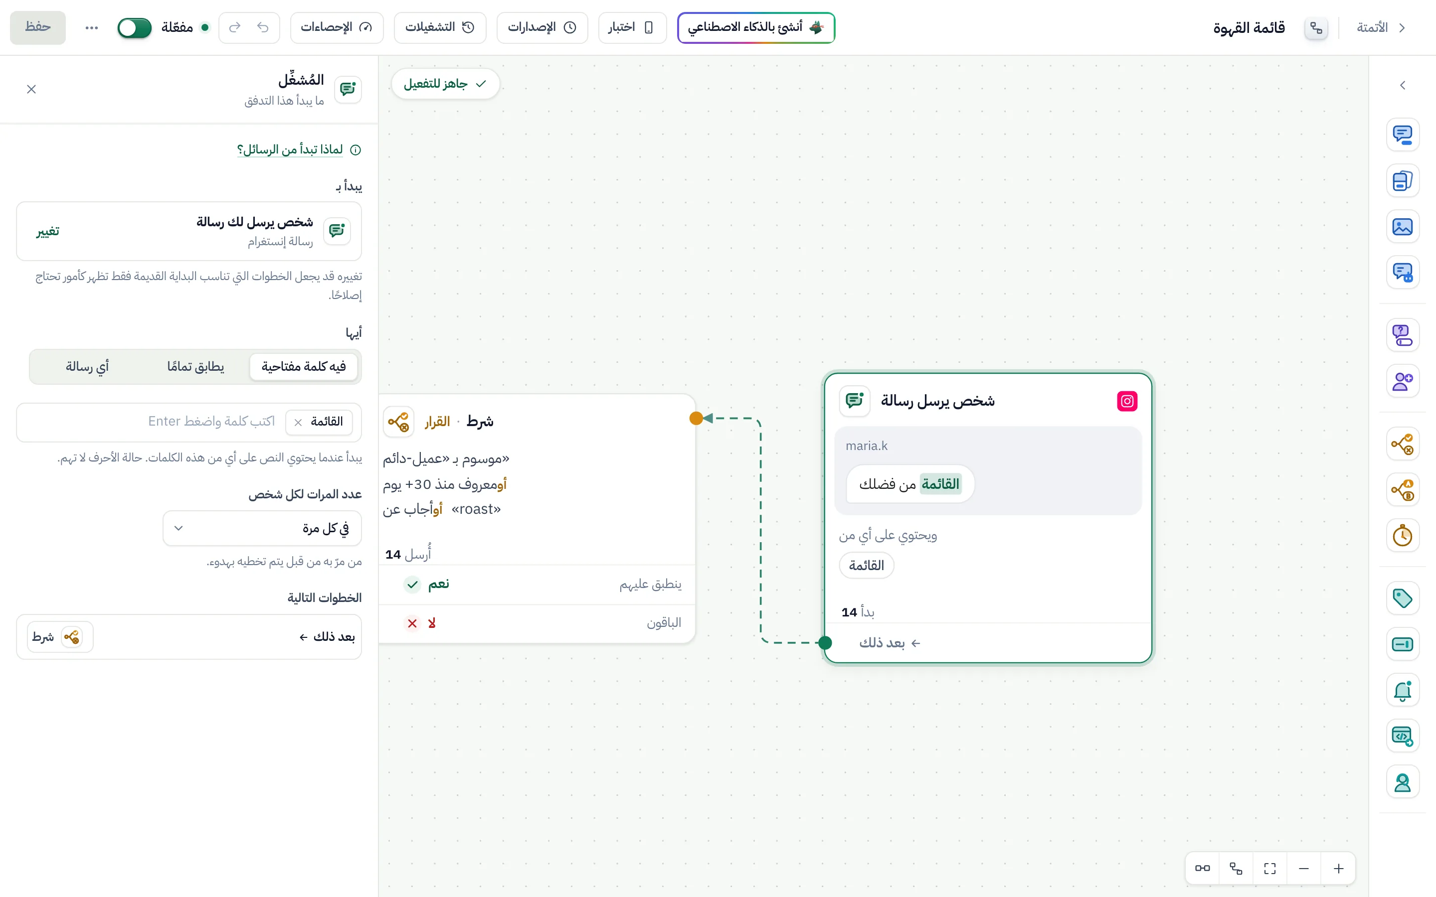Add the timer delay block
1436x897 pixels.
coord(1402,536)
